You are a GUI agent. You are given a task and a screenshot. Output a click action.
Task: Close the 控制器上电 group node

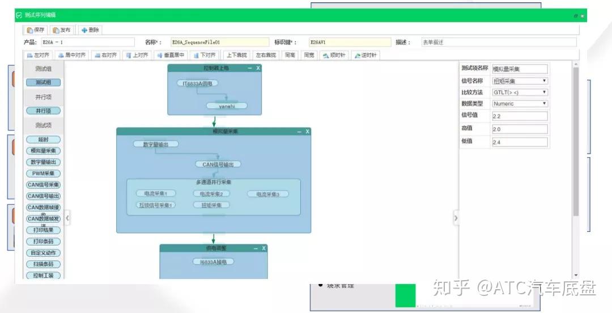[258, 68]
